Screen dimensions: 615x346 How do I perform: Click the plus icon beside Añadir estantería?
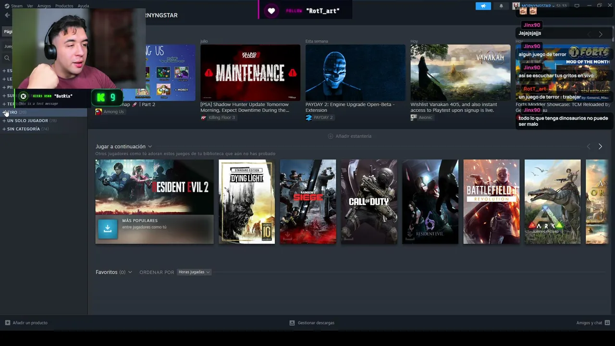click(330, 136)
